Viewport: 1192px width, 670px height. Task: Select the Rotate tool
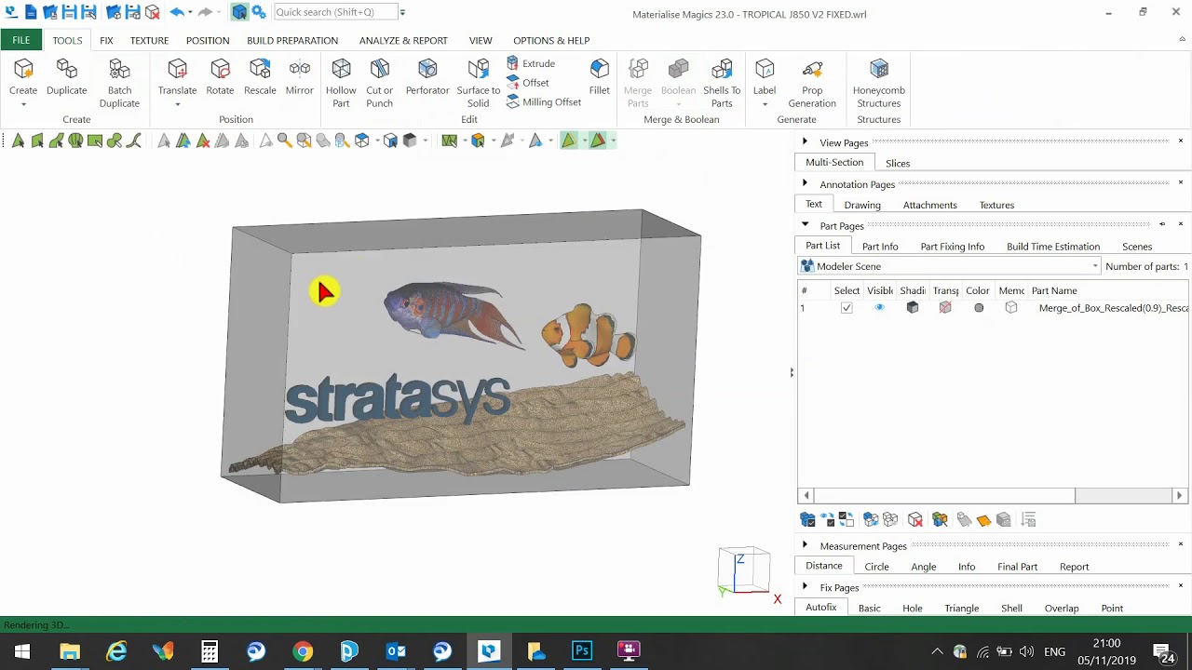(x=220, y=76)
